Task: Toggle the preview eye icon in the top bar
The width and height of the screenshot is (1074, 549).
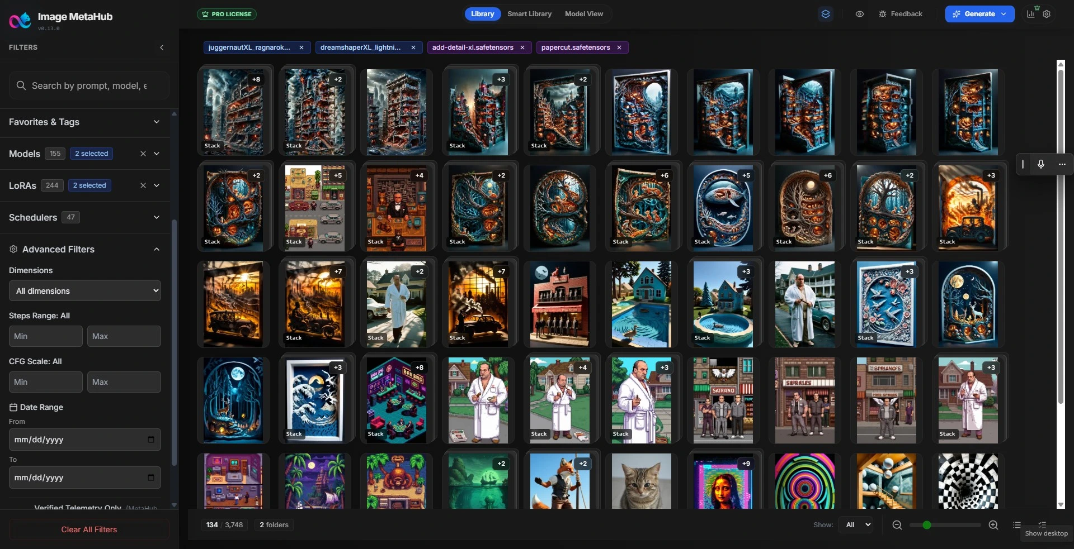Action: pos(860,14)
